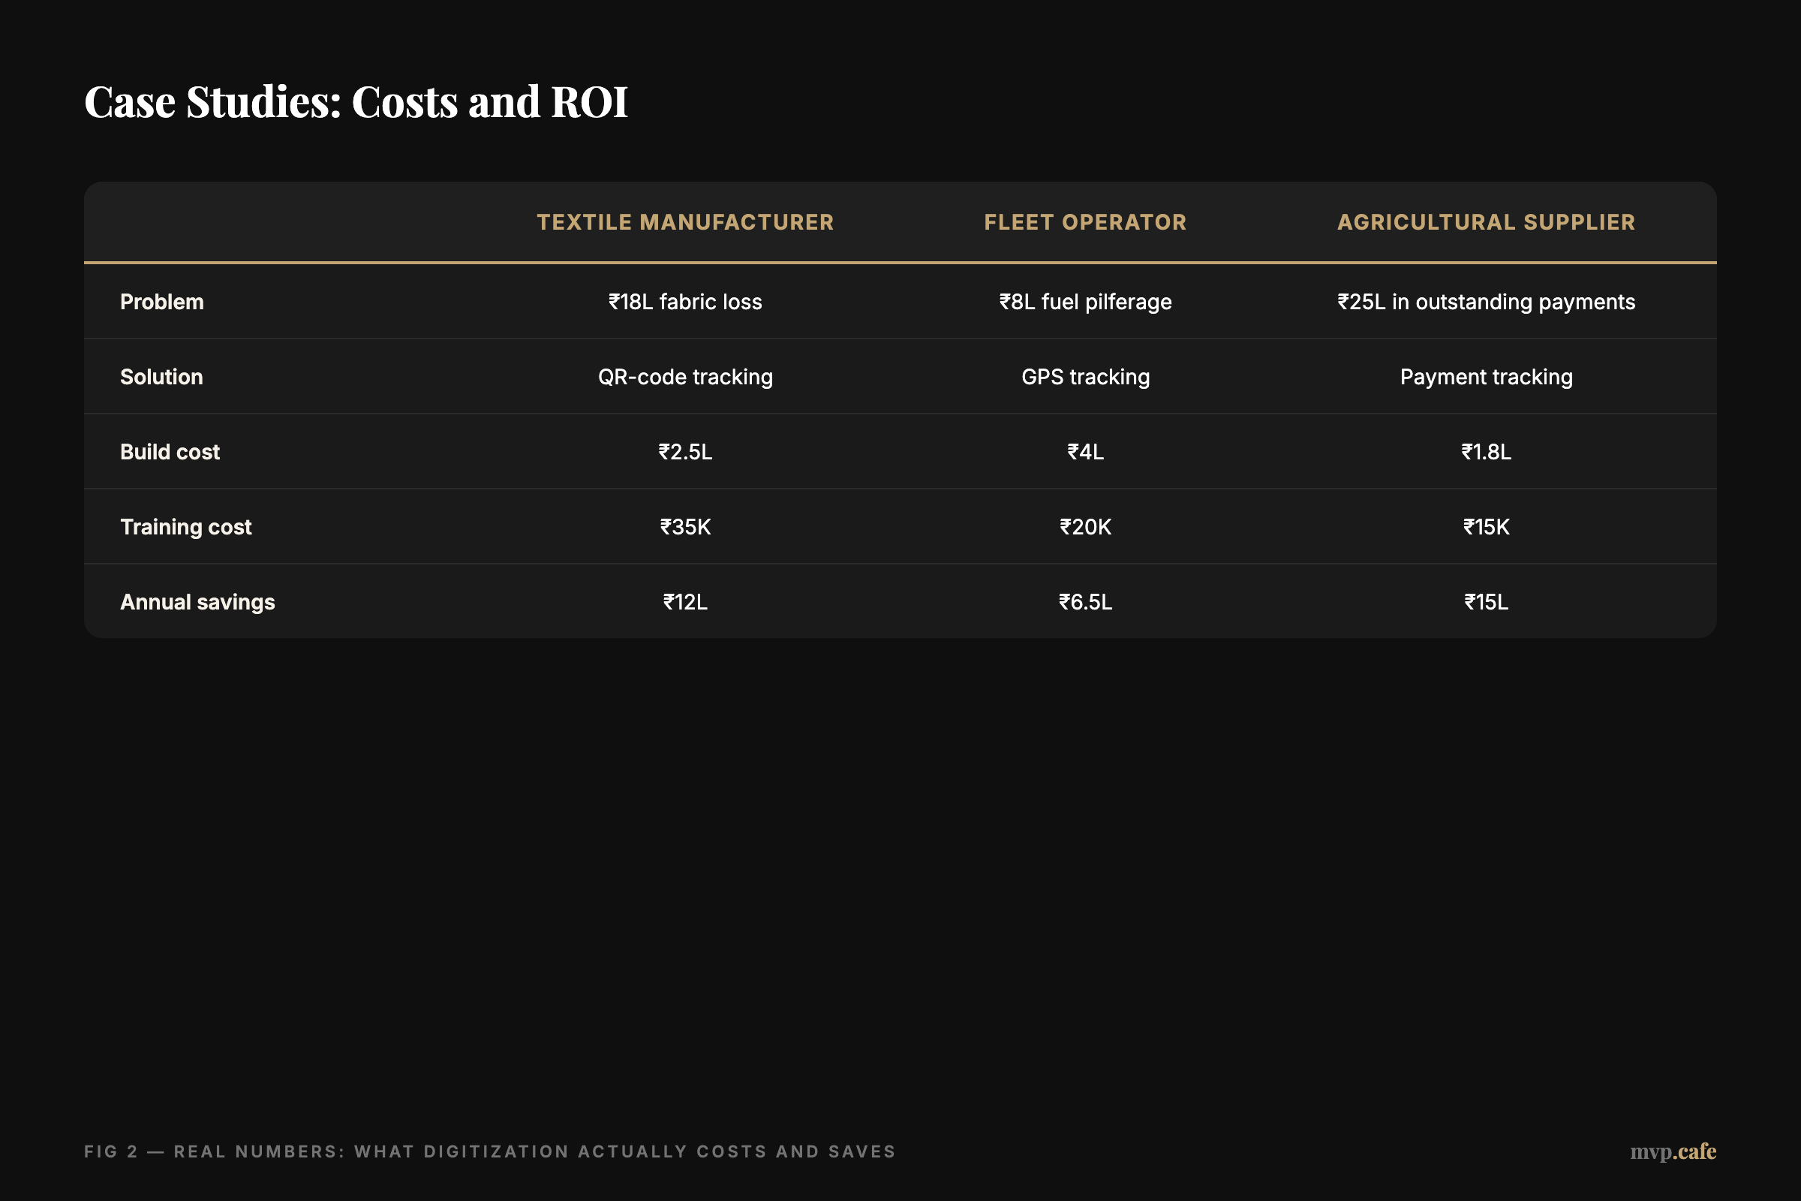Select the AGRICULTURAL SUPPLIER column header
This screenshot has height=1201, width=1801.
1486,222
